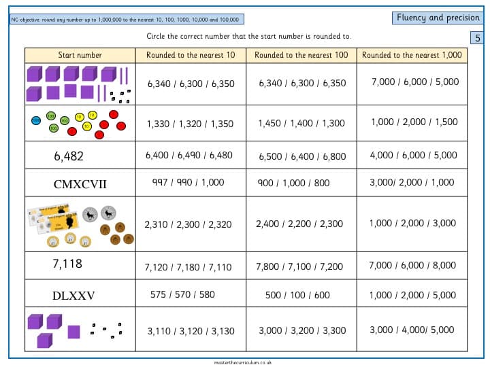Circle 6,480 in the 6,482 row
490x367 pixels.
pyautogui.click(x=221, y=155)
